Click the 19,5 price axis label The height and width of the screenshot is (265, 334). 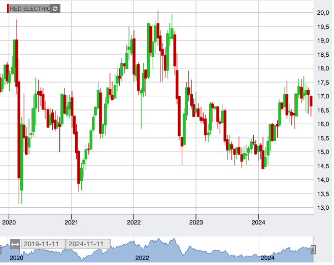click(x=323, y=27)
